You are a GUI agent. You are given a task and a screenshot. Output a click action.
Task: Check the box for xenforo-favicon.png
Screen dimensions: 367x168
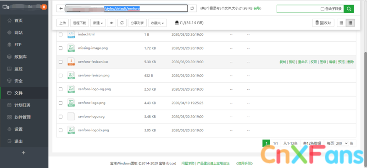61,76
